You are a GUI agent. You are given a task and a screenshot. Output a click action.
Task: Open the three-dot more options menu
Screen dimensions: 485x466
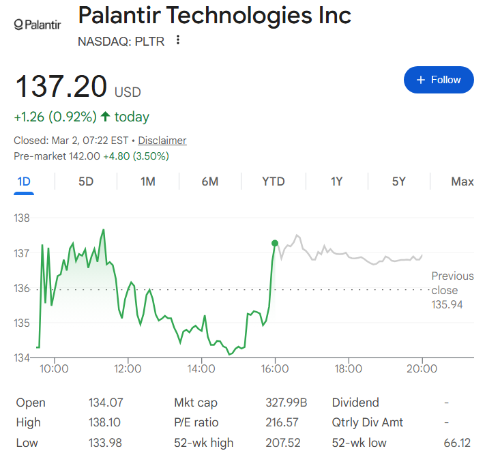(178, 40)
